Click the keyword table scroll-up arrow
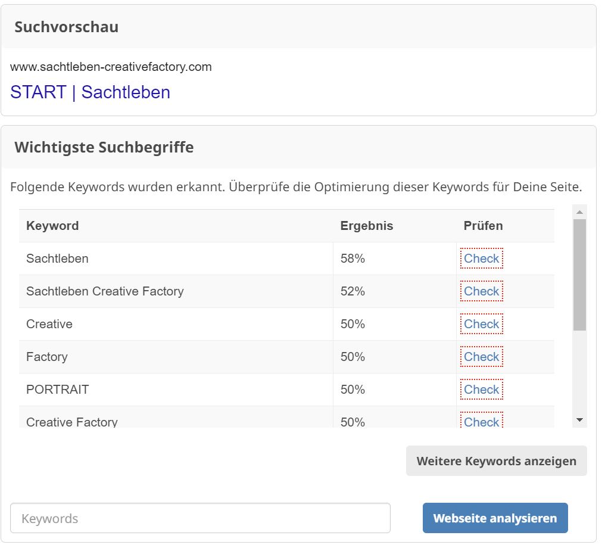The image size is (605, 551). coord(579,212)
